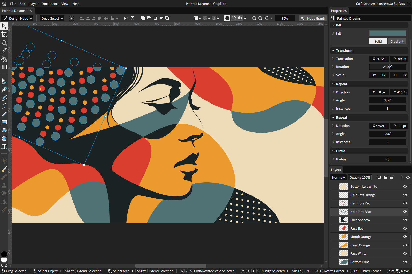Viewport: 412px width, 274px height.
Task: Hide the Hair Dots Blue layer
Action: coord(405,212)
